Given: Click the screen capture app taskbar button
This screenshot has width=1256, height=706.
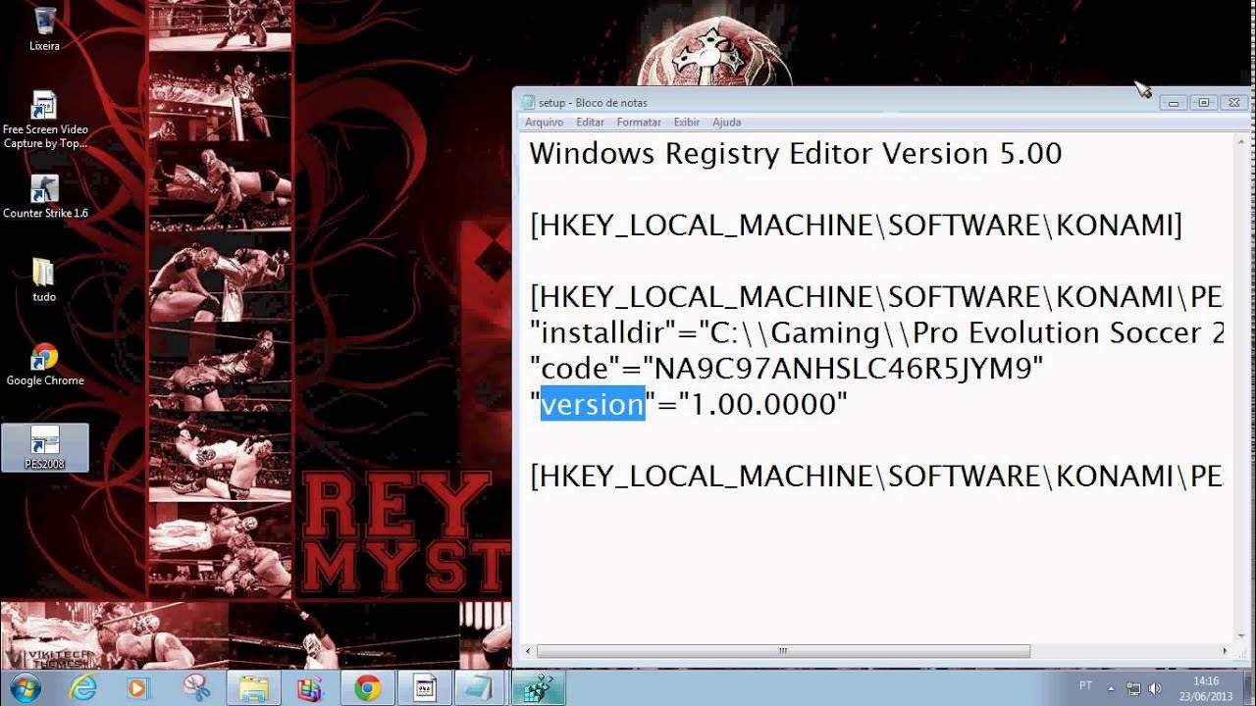Looking at the screenshot, I should (424, 688).
